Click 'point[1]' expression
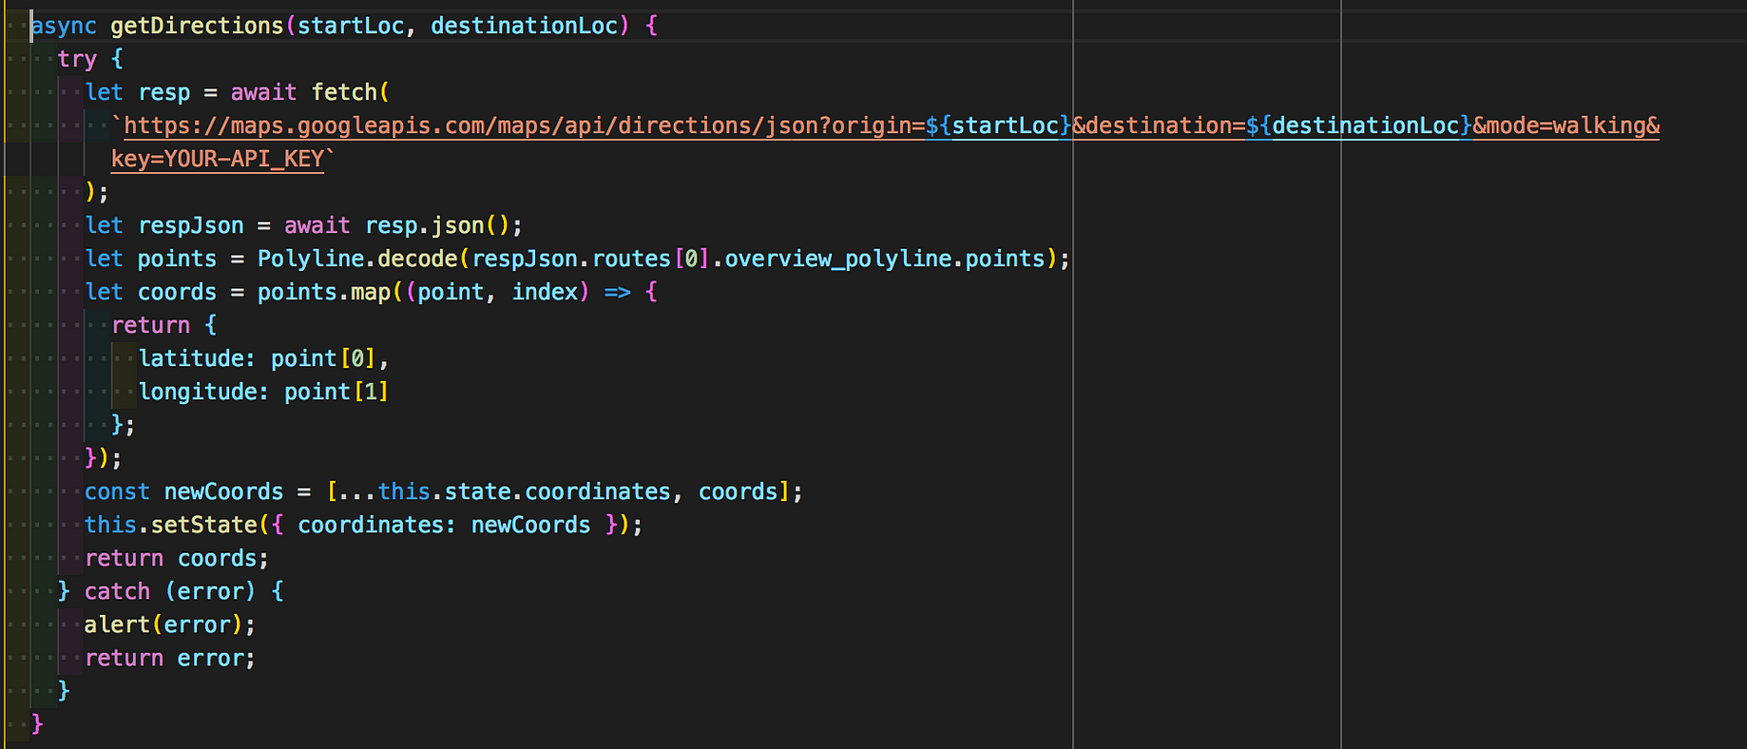The width and height of the screenshot is (1747, 749). coord(336,392)
